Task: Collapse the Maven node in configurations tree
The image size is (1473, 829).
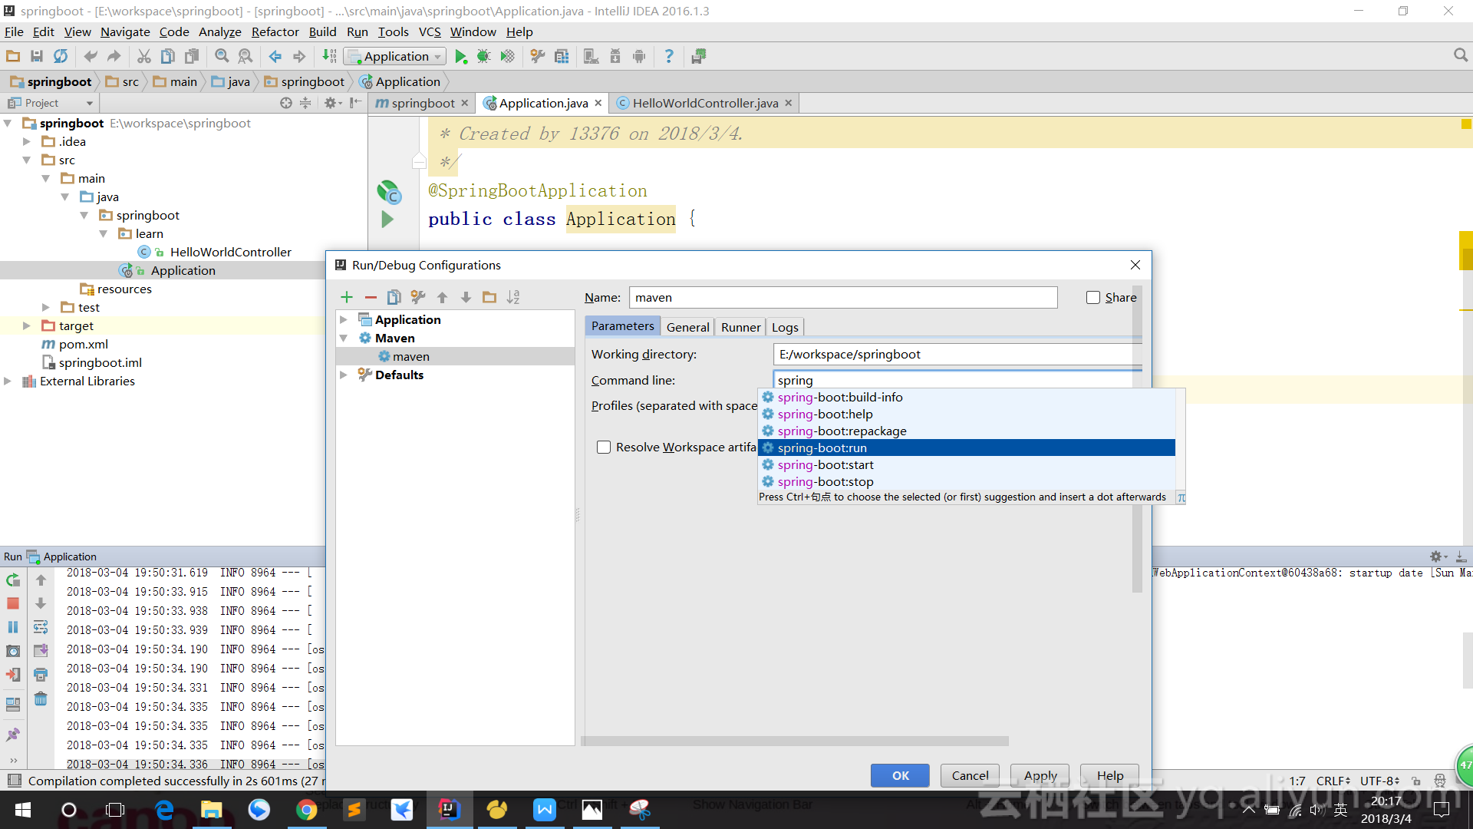Action: tap(344, 339)
